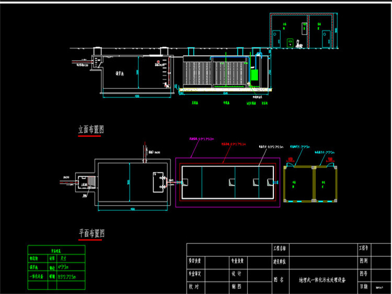Click the 立面布置图 elevation view title
This screenshot has width=392, height=294.
pos(90,129)
